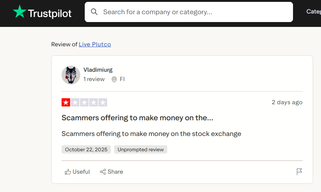Focus the company or category search field
Image resolution: width=321 pixels, height=192 pixels.
click(194, 12)
